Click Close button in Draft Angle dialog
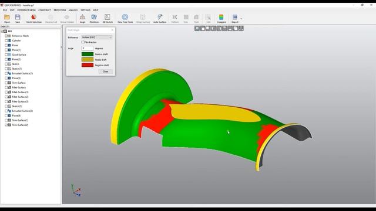 point(106,72)
